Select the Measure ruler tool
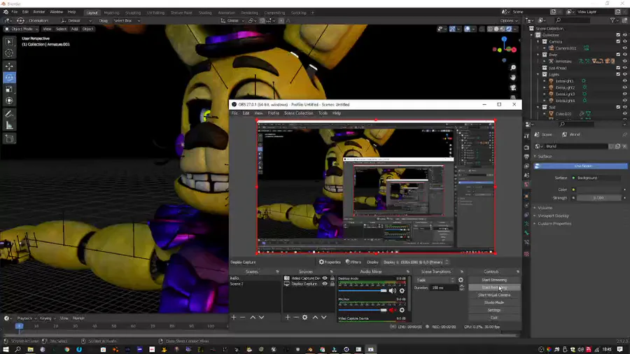The image size is (630, 354). click(x=9, y=126)
